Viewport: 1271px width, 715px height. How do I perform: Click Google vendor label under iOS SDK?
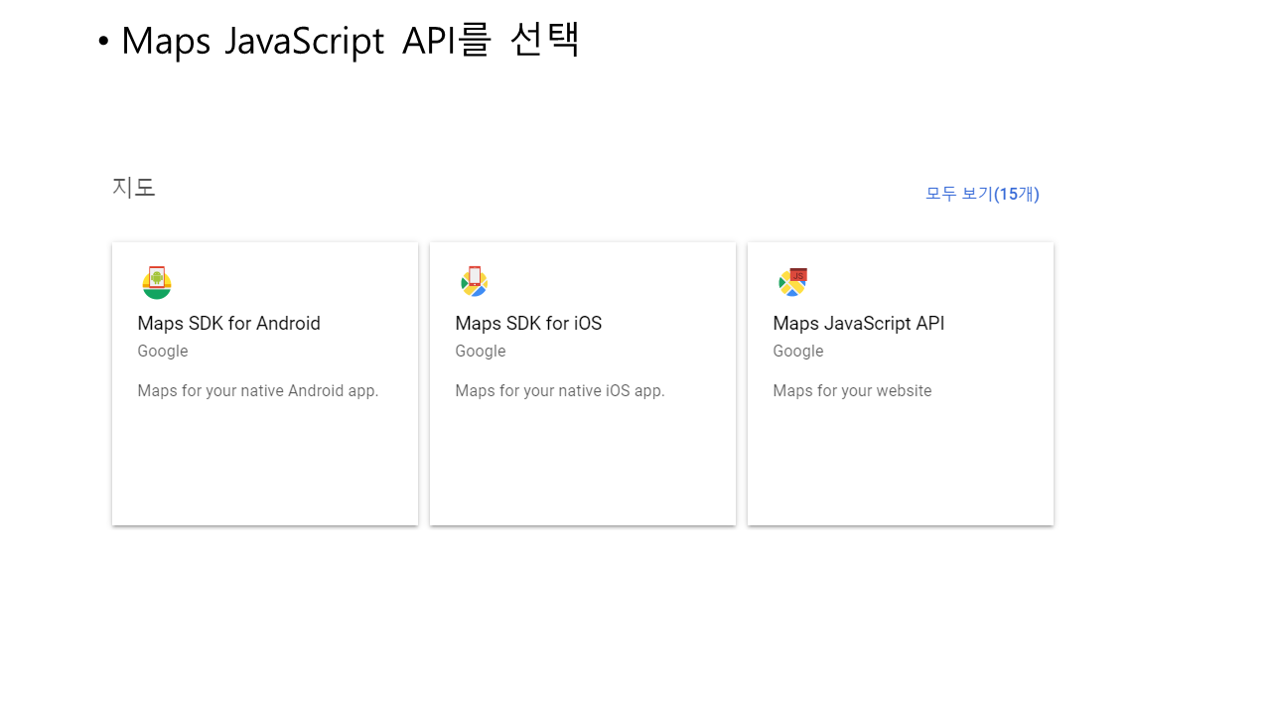click(x=480, y=352)
